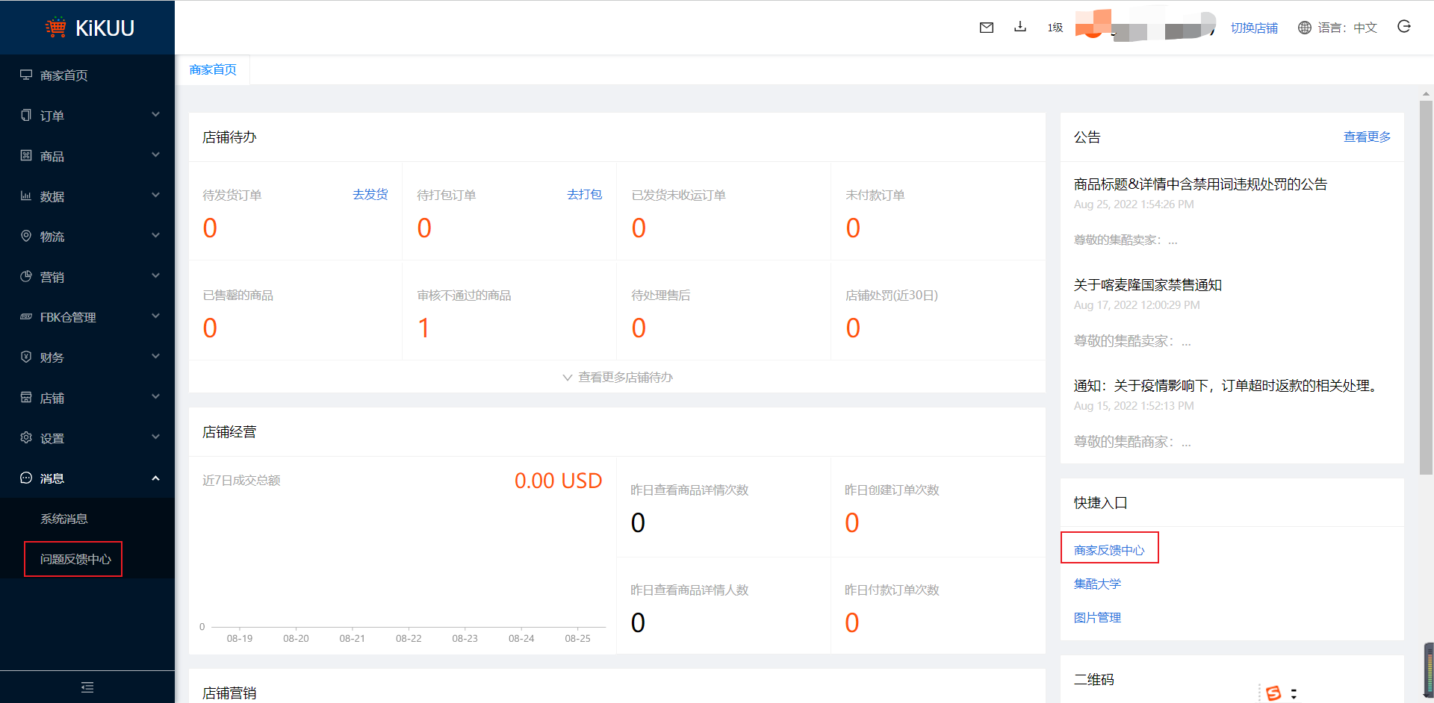Screen dimensions: 1434x703
Task: Click the 消息 chat bubble icon
Action: click(x=26, y=478)
